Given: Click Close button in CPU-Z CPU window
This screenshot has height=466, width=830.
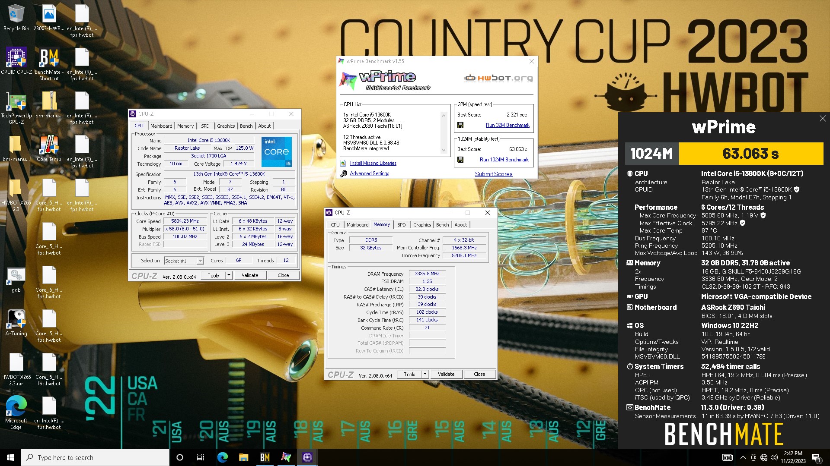Looking at the screenshot, I should (x=283, y=275).
